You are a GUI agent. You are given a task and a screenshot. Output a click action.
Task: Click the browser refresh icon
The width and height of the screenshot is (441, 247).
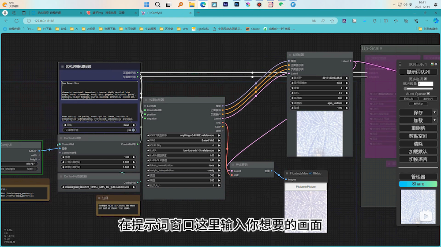pyautogui.click(x=17, y=21)
